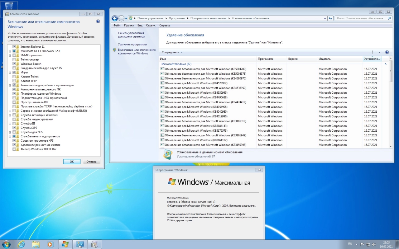Click the change view icon
This screenshot has width=399, height=249.
point(374,52)
